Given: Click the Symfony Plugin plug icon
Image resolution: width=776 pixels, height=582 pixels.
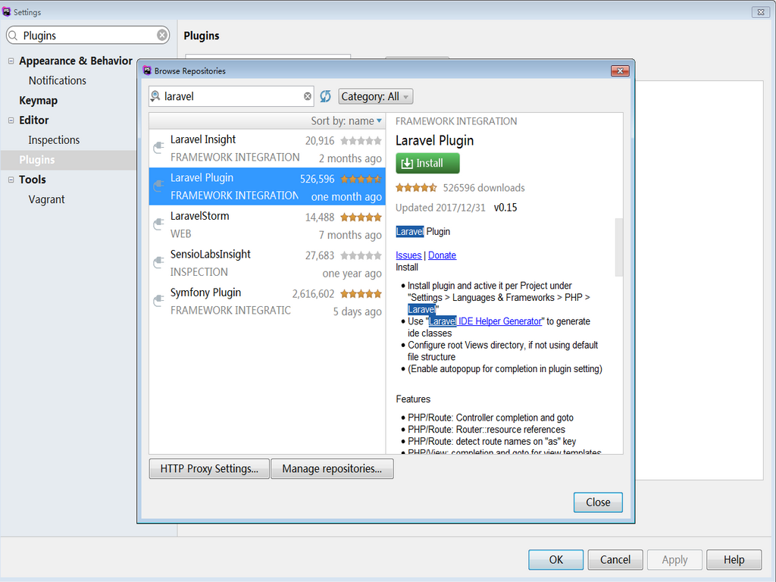Looking at the screenshot, I should (158, 300).
